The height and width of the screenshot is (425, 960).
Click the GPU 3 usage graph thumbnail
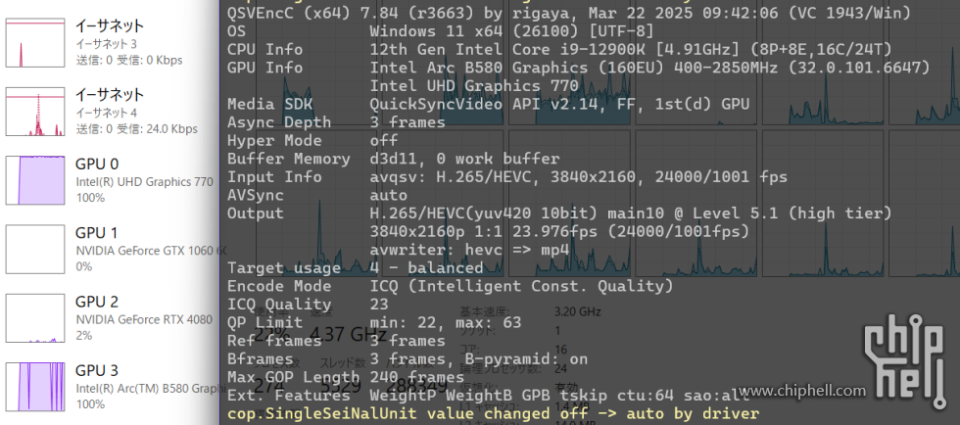pos(35,387)
